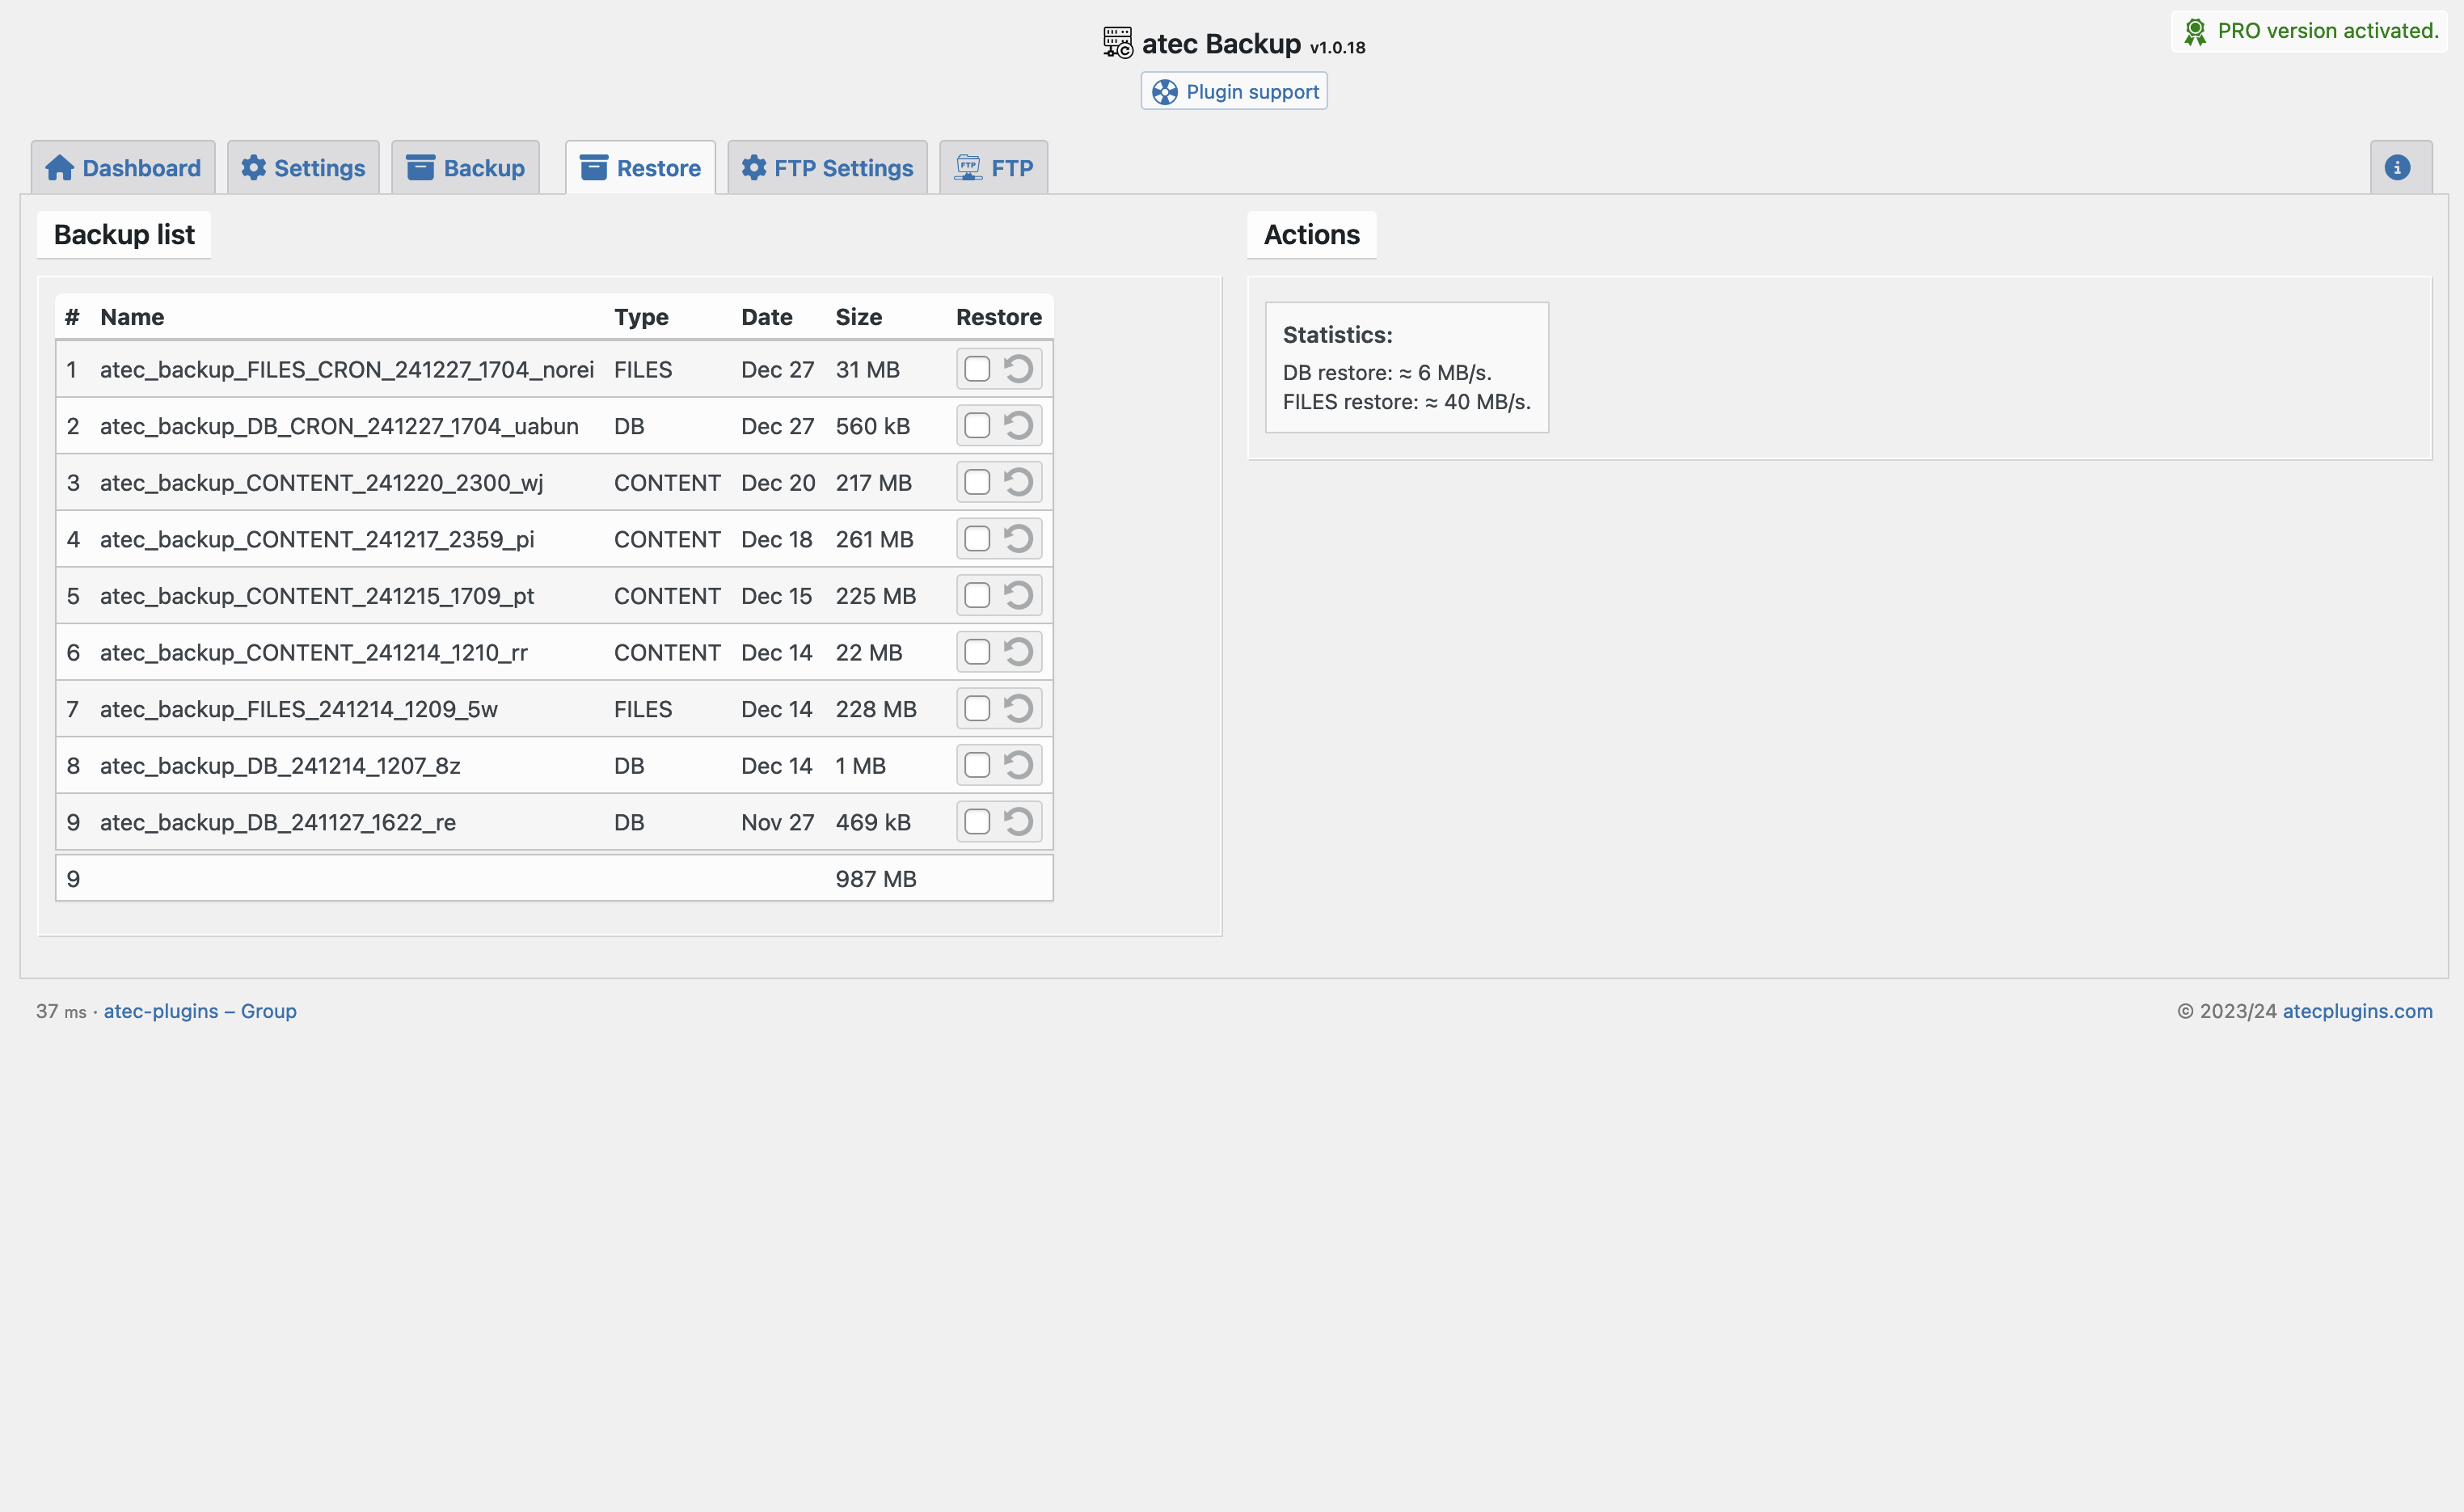Open the info icon button at top right
The width and height of the screenshot is (2464, 1512).
2397,167
